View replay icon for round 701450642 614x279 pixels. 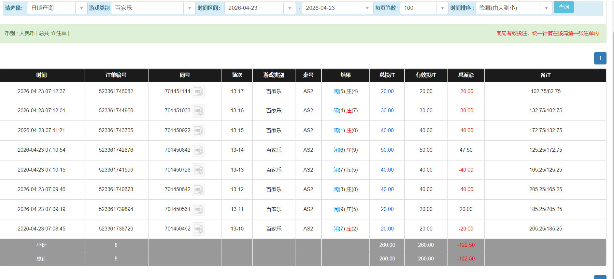tap(198, 189)
